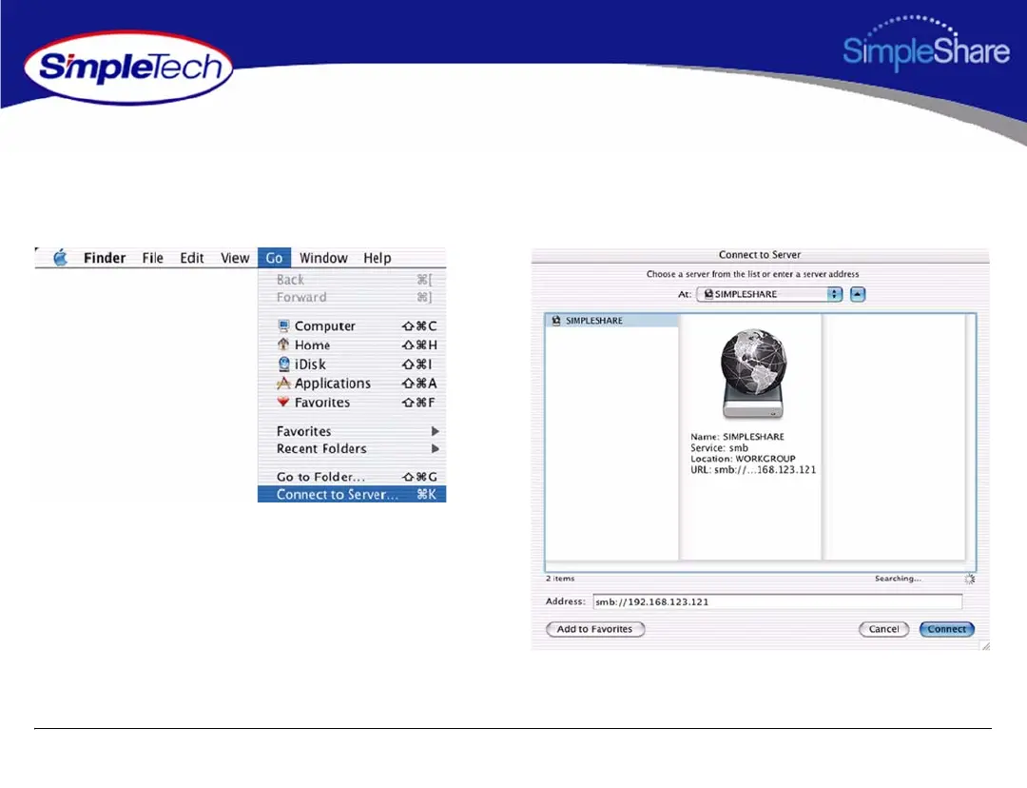Click the Cancel button
Viewport: 1027px width, 788px height.
[883, 629]
